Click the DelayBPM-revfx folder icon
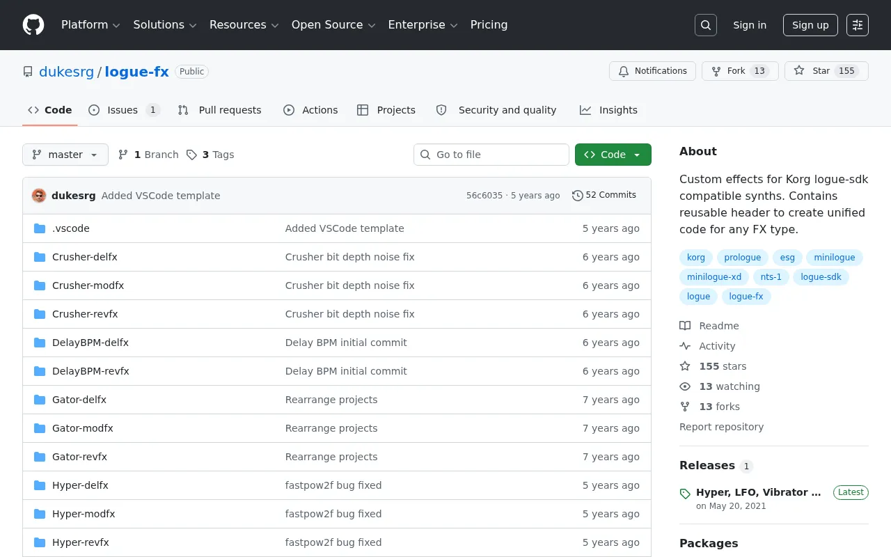Image resolution: width=891 pixels, height=557 pixels. coord(40,371)
